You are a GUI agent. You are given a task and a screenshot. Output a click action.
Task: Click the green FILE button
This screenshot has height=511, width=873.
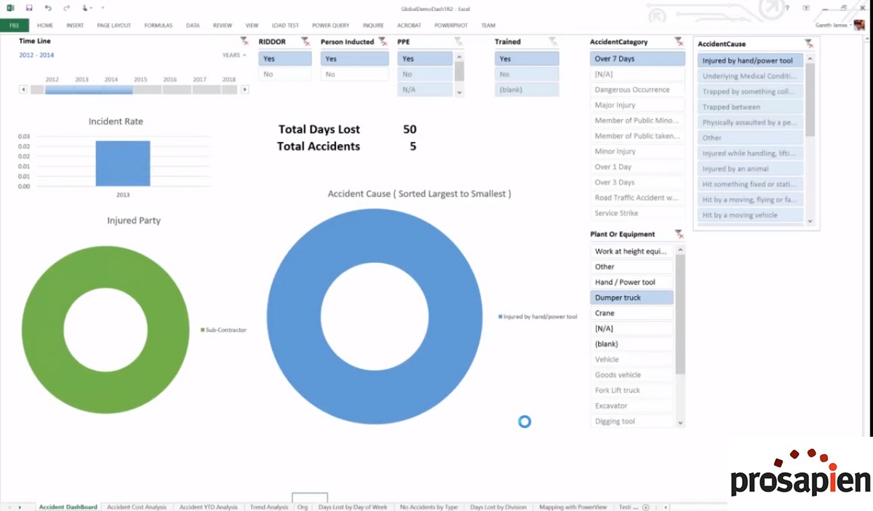coord(14,25)
